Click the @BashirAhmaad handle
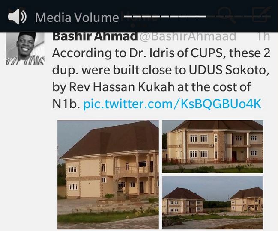 pyautogui.click(x=188, y=36)
